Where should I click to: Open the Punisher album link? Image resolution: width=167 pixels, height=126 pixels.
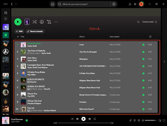pos(83,102)
